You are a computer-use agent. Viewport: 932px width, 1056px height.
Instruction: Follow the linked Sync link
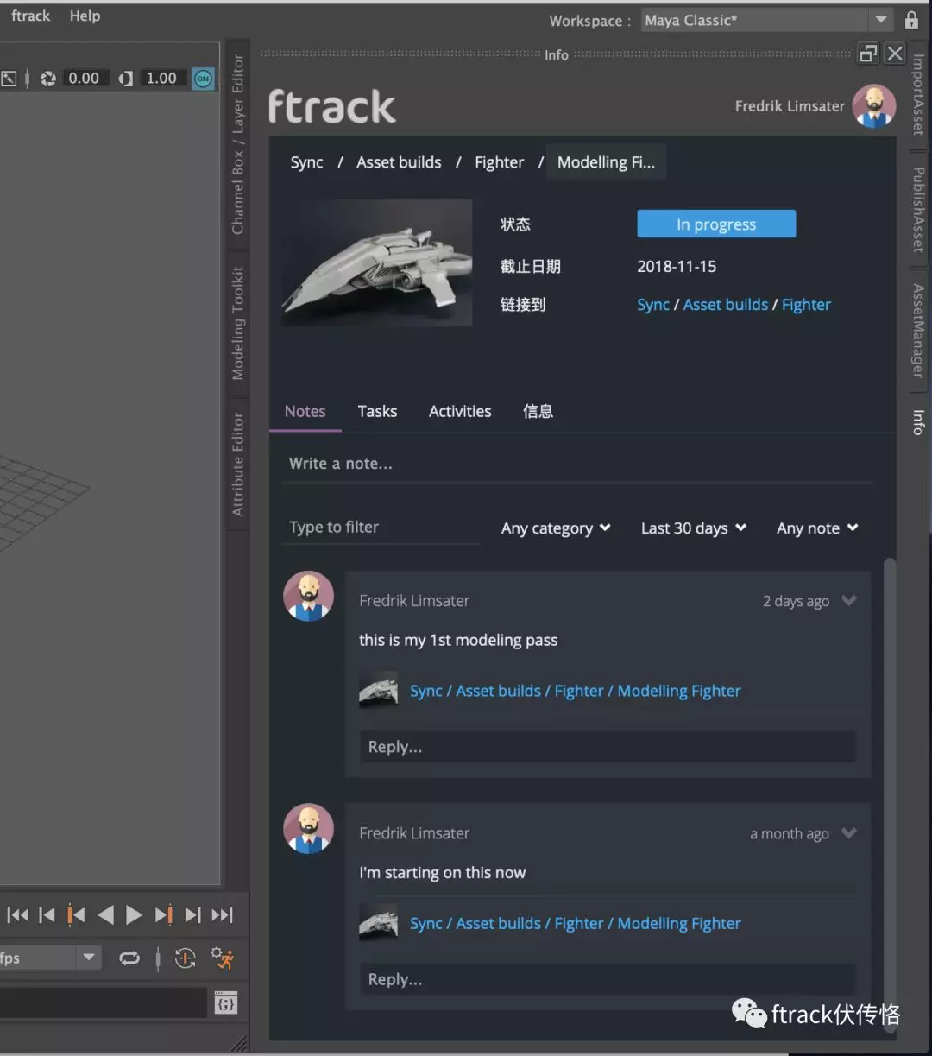[653, 305]
